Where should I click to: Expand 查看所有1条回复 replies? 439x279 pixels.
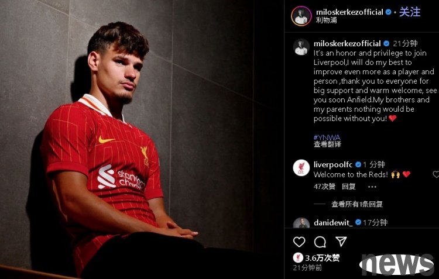pyautogui.click(x=357, y=204)
